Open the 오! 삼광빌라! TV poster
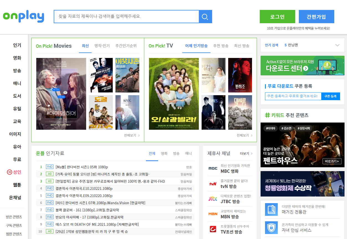 pyautogui.click(x=174, y=94)
